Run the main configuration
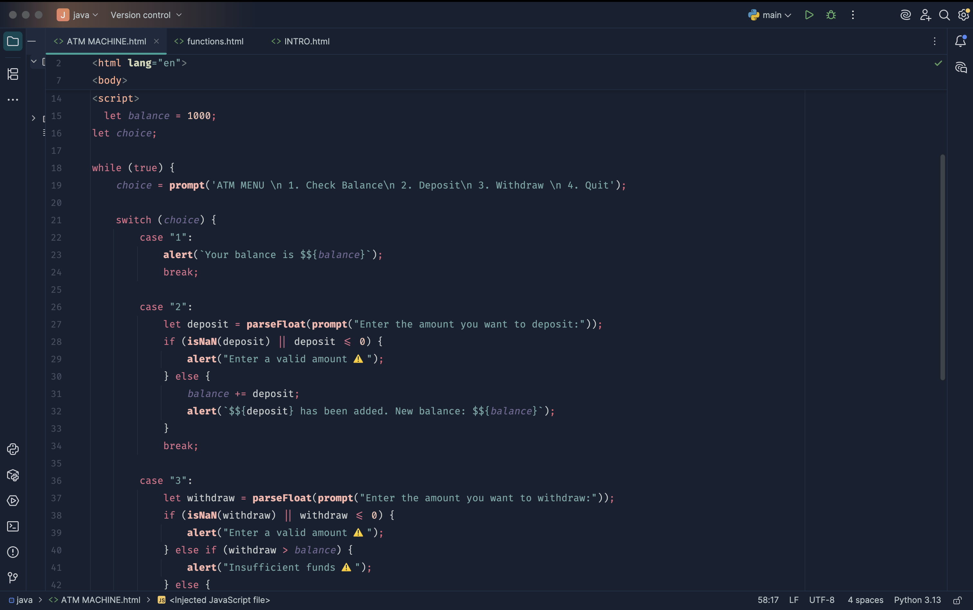 point(809,15)
